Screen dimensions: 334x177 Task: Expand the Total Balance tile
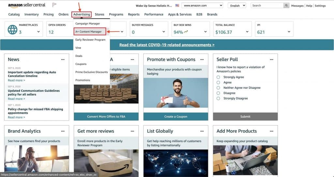pyautogui.click(x=247, y=32)
